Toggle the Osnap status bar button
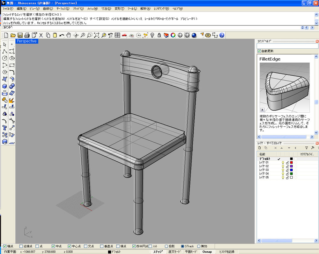The image size is (319, 254). point(207,252)
